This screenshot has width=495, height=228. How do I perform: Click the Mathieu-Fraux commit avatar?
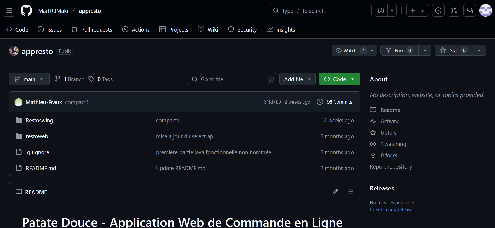pos(19,102)
